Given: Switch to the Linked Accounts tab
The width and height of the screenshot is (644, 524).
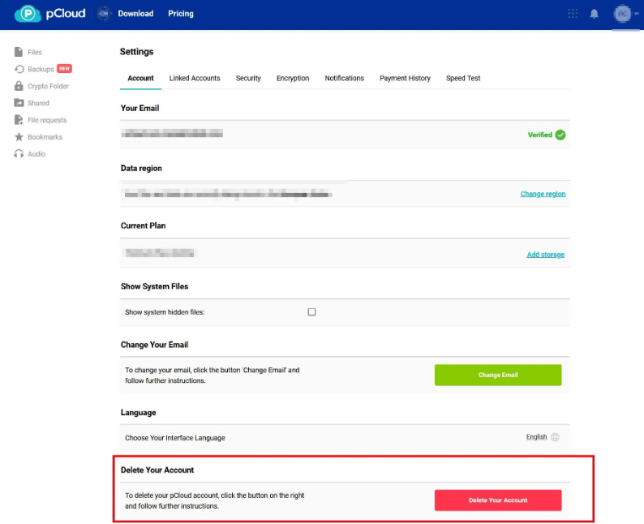Looking at the screenshot, I should coord(195,78).
